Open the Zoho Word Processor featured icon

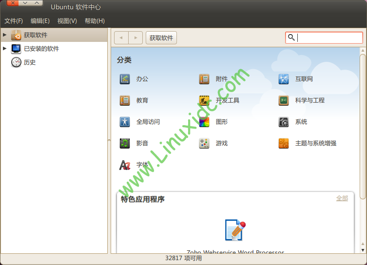pos(235,230)
